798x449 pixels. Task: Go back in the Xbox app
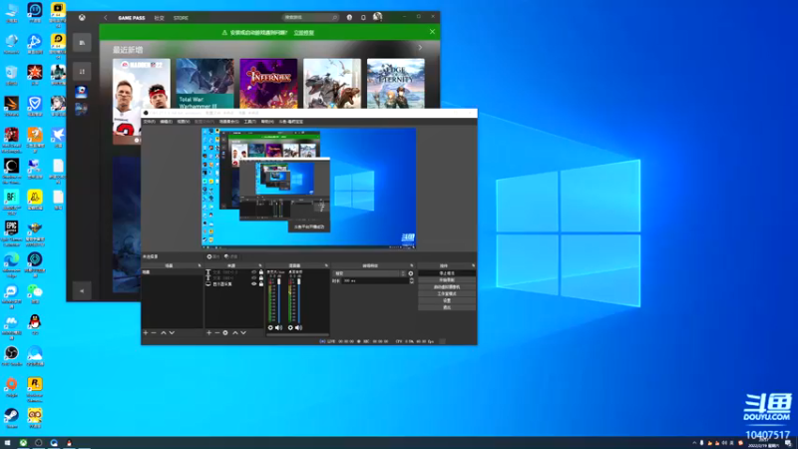point(106,17)
